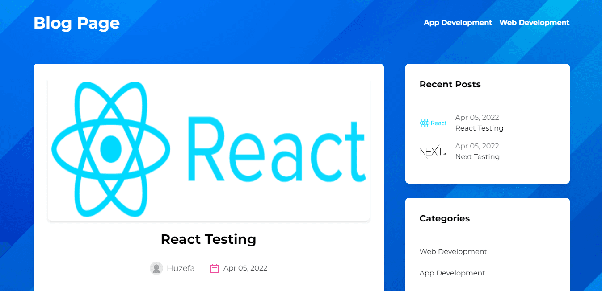Click the Categories widget heading
The width and height of the screenshot is (602, 291).
pyautogui.click(x=445, y=219)
